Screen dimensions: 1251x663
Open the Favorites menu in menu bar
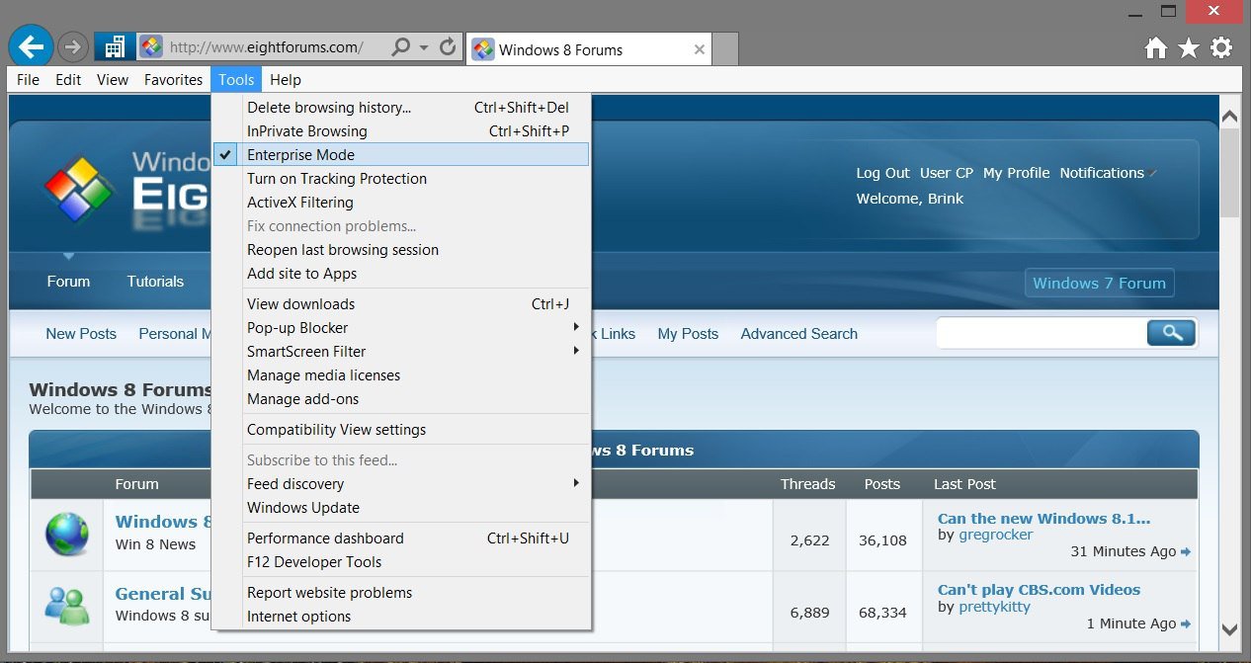(x=173, y=80)
